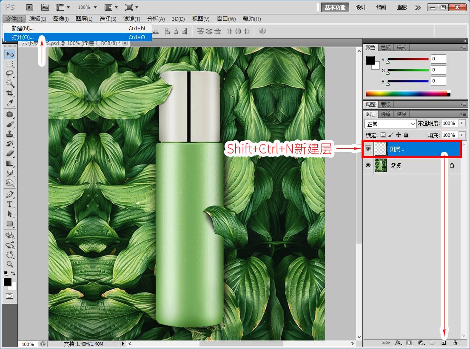470x349 pixels.
Task: Open the layer style fx menu
Action: (x=398, y=342)
